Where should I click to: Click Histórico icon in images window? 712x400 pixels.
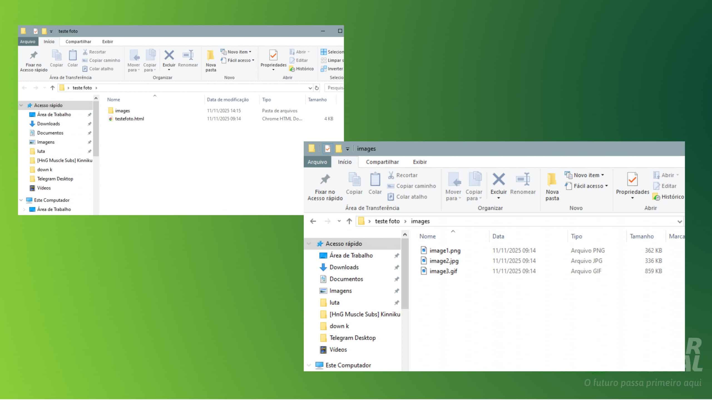(x=656, y=197)
